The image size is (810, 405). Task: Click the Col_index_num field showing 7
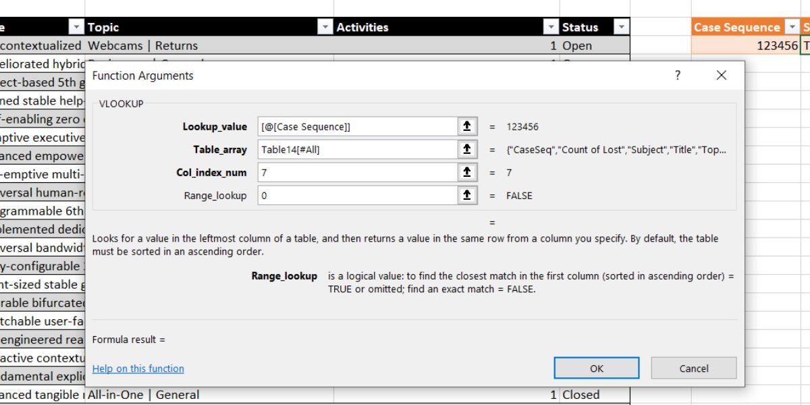pyautogui.click(x=358, y=173)
